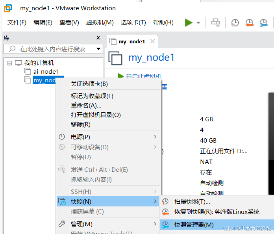Expand the 管理(M) submenu arrow
The height and width of the screenshot is (234, 274).
coord(155,224)
